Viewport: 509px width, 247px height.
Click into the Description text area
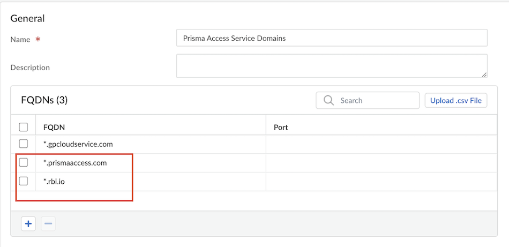pos(332,65)
